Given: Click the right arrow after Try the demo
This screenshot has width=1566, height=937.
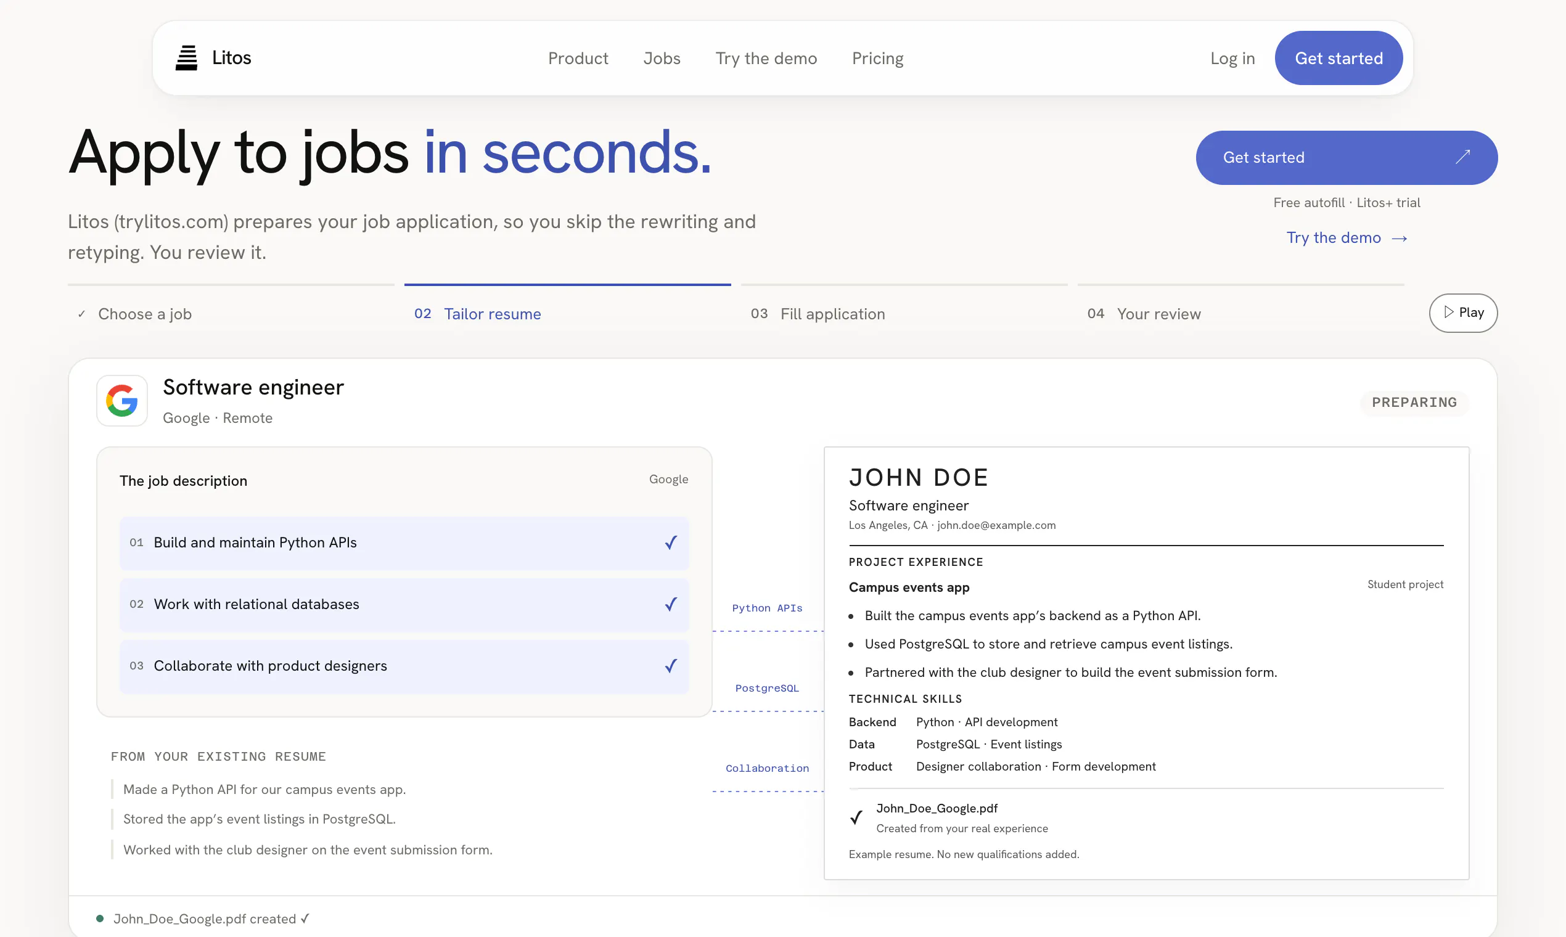Looking at the screenshot, I should tap(1400, 239).
